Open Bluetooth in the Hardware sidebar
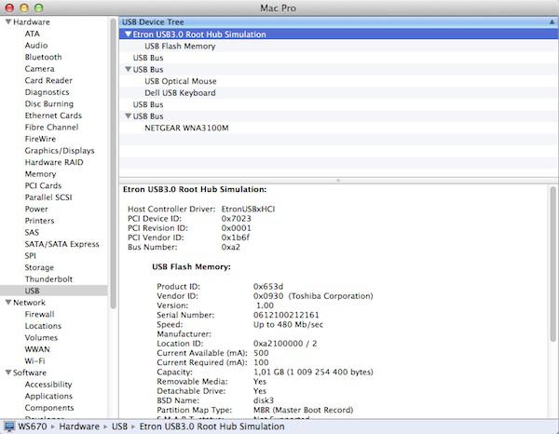 (x=44, y=57)
